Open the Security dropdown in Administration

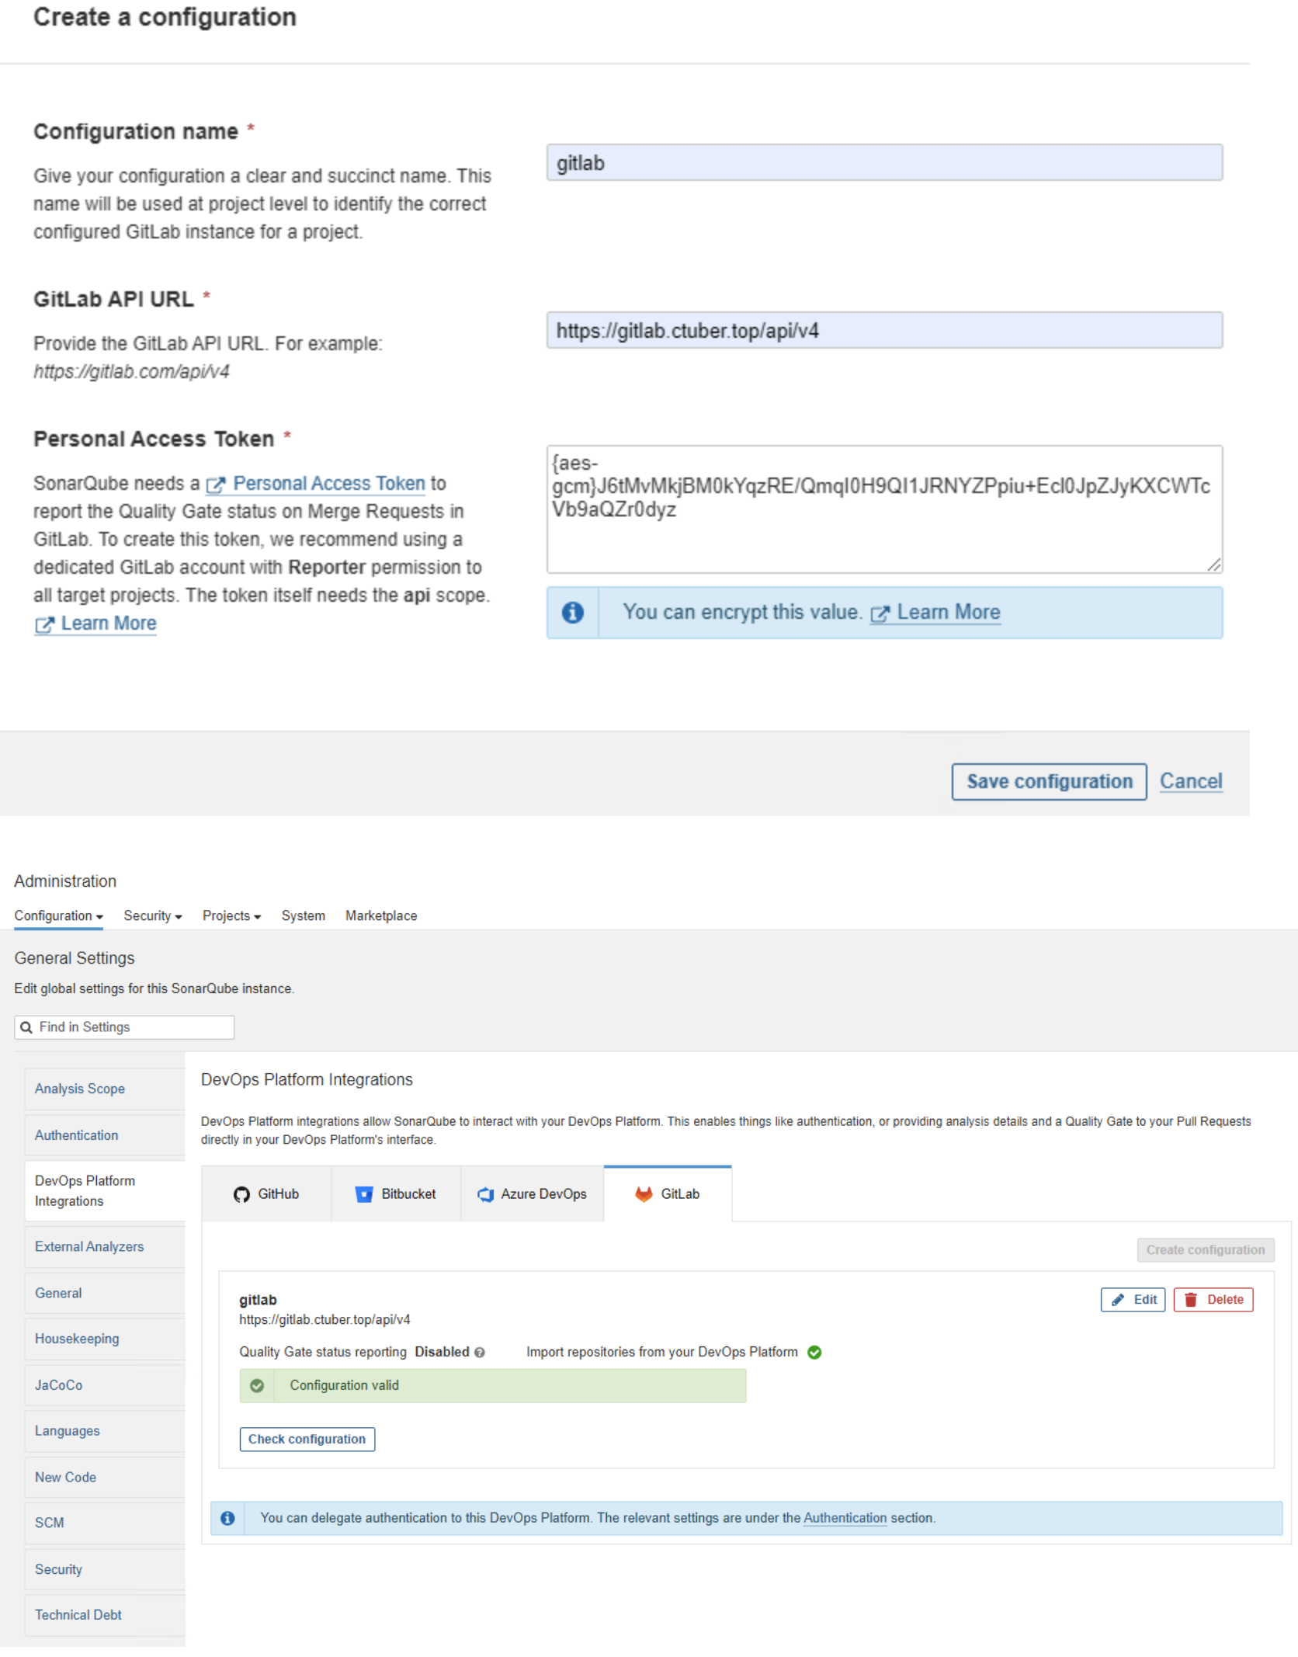point(153,916)
